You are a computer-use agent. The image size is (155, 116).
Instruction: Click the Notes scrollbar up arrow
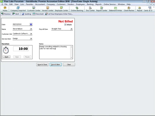(x=71, y=47)
